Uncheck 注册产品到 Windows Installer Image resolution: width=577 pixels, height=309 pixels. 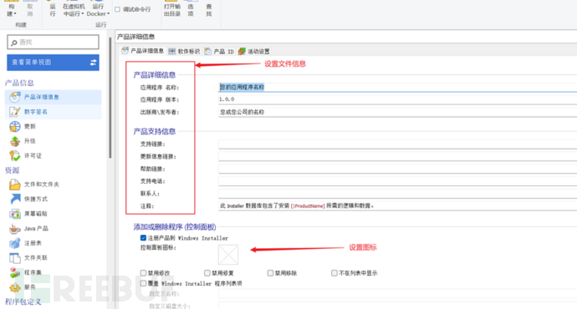pos(143,238)
